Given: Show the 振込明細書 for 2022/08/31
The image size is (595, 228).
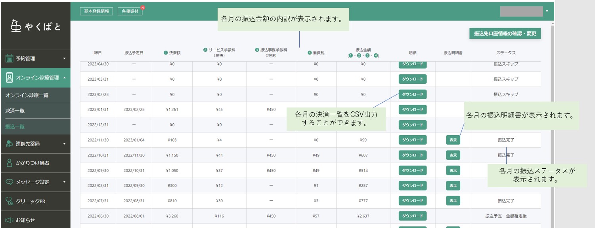Looking at the screenshot, I should point(453,186).
